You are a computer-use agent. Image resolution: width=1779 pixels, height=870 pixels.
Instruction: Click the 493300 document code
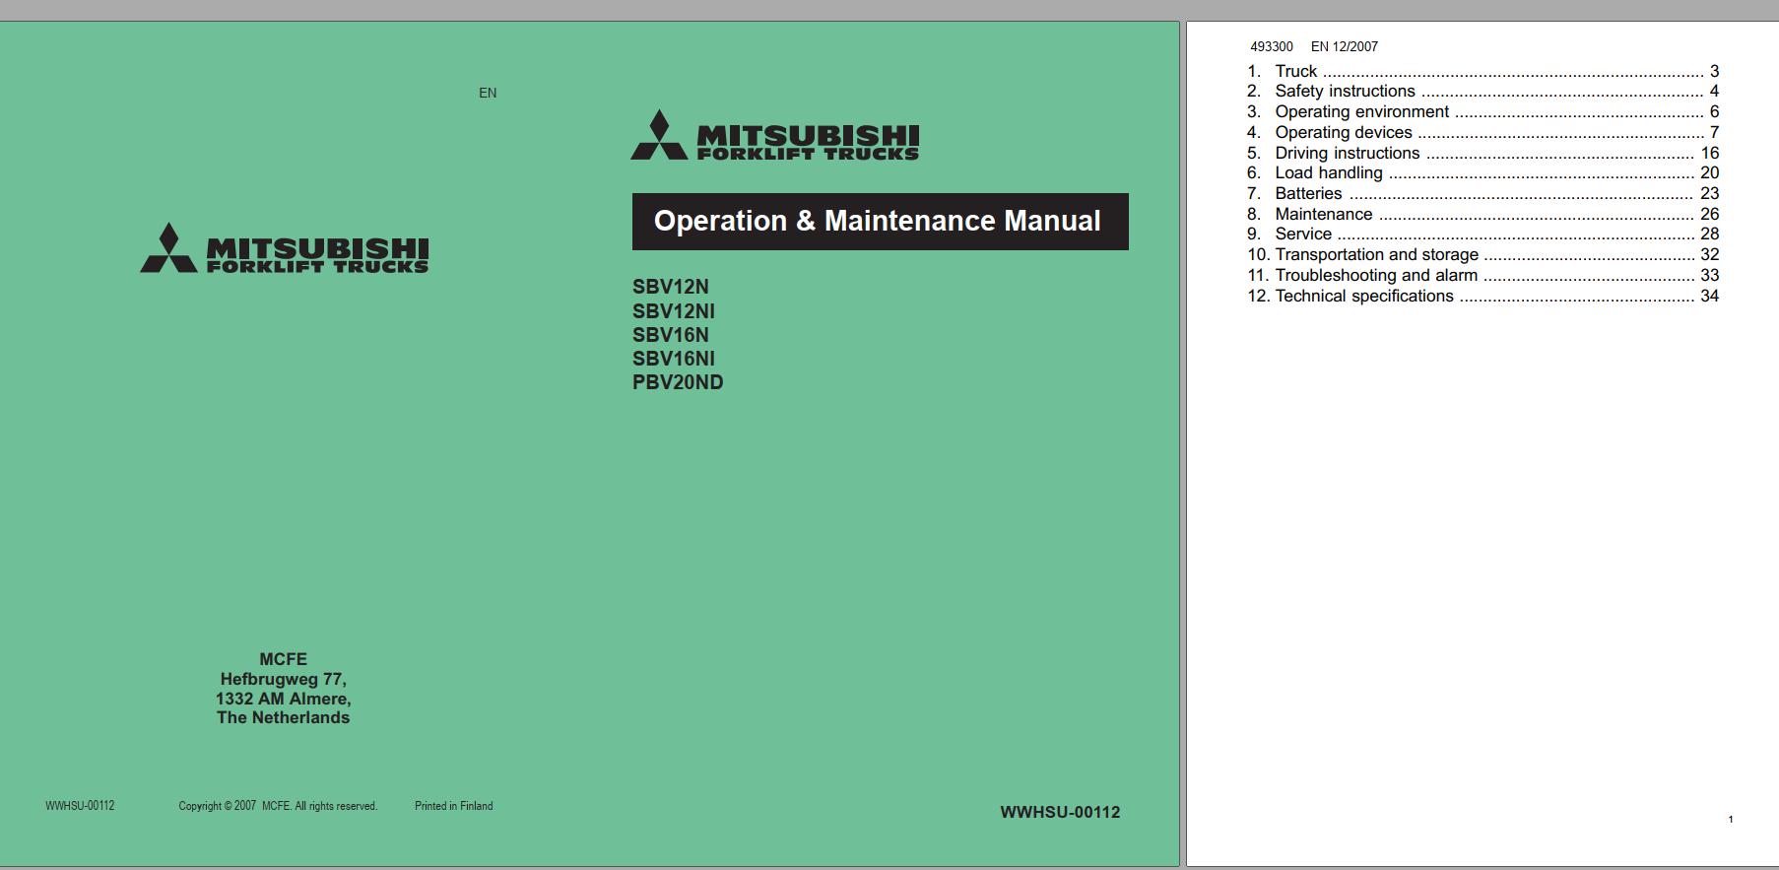coord(1272,46)
